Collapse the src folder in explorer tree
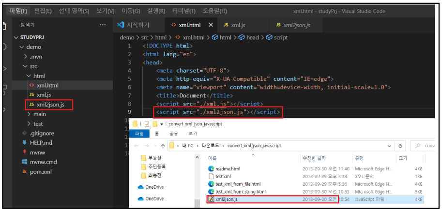442x212 pixels. pyautogui.click(x=26, y=66)
